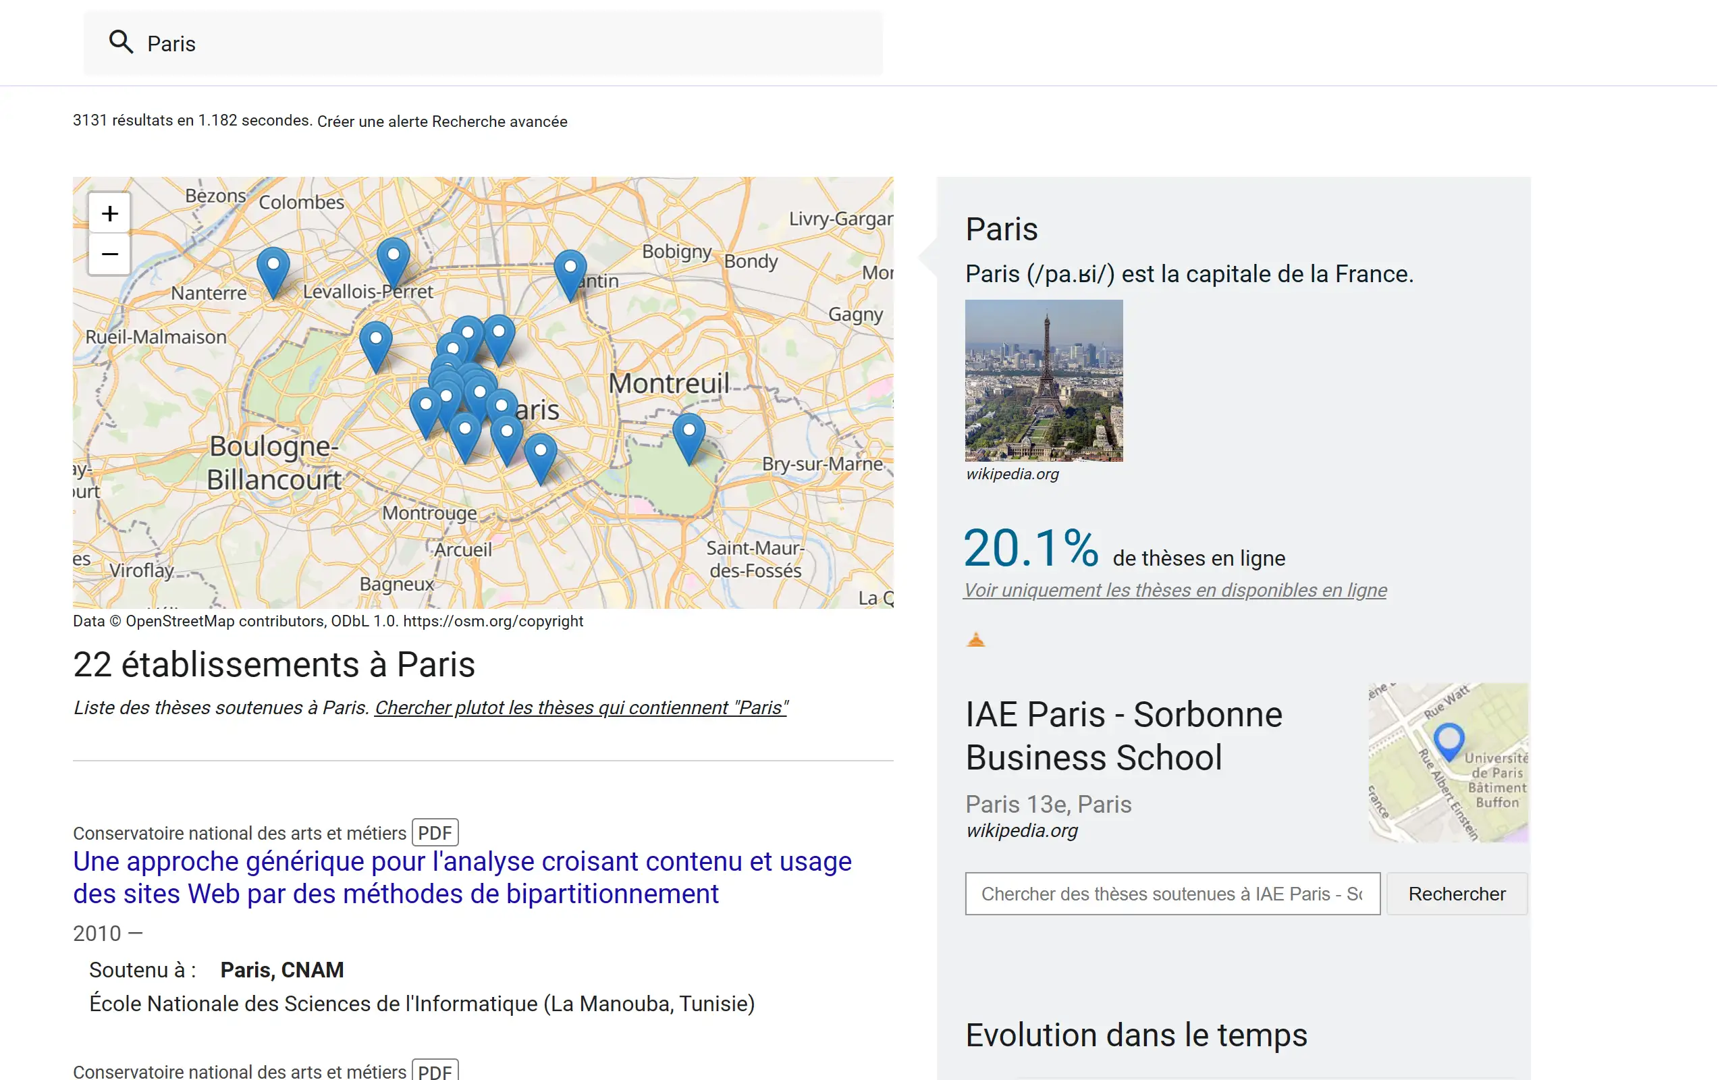Screen dimensions: 1728x1080
Task: Click PDF badge of first result
Action: [435, 833]
